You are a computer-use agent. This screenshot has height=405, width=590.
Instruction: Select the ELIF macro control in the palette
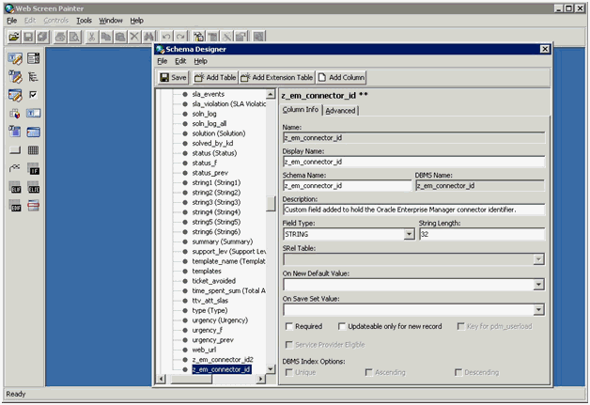click(x=15, y=187)
